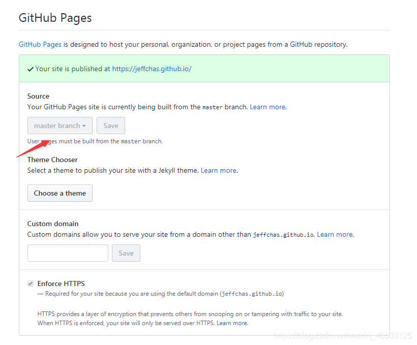Image resolution: width=417 pixels, height=345 pixels.
Task: Open Learn more link about HTTPS enforcement
Action: click(232, 323)
